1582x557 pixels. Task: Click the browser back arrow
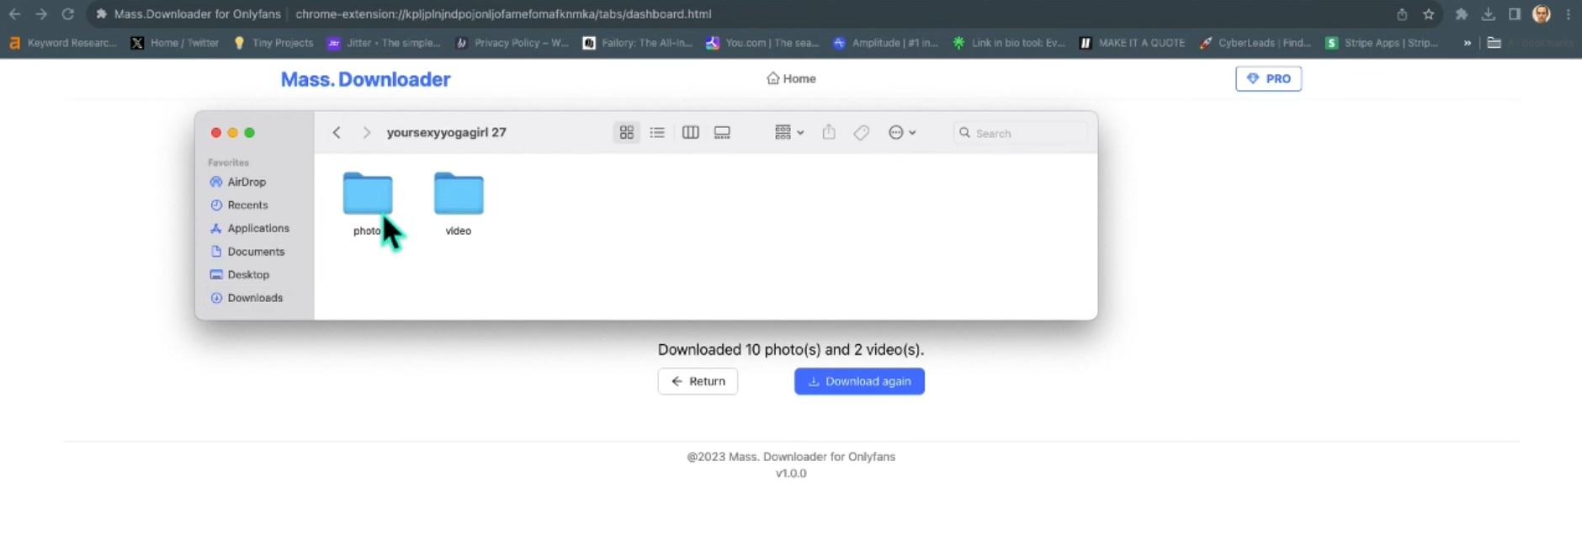click(14, 13)
